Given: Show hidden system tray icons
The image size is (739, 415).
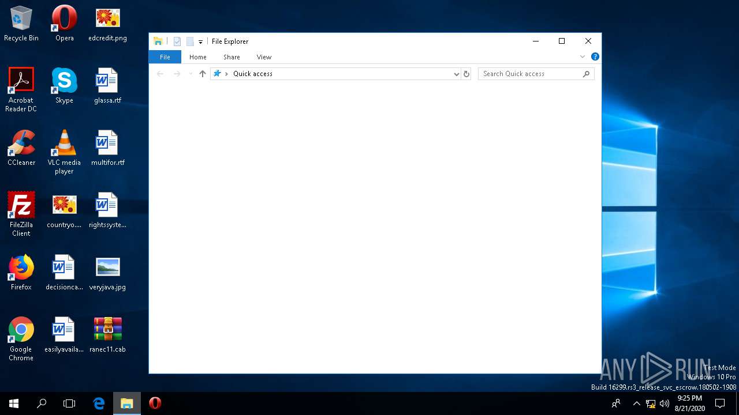Looking at the screenshot, I should click(x=636, y=403).
